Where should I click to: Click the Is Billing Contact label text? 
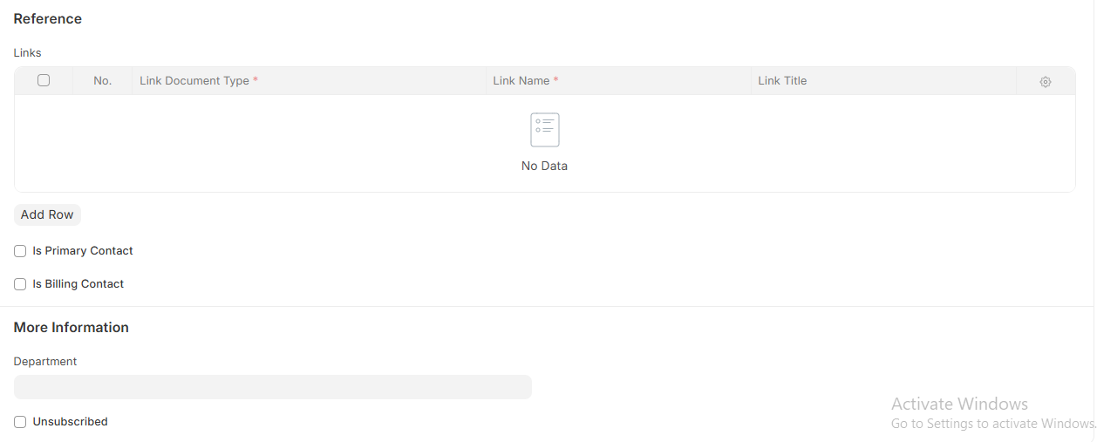click(78, 284)
